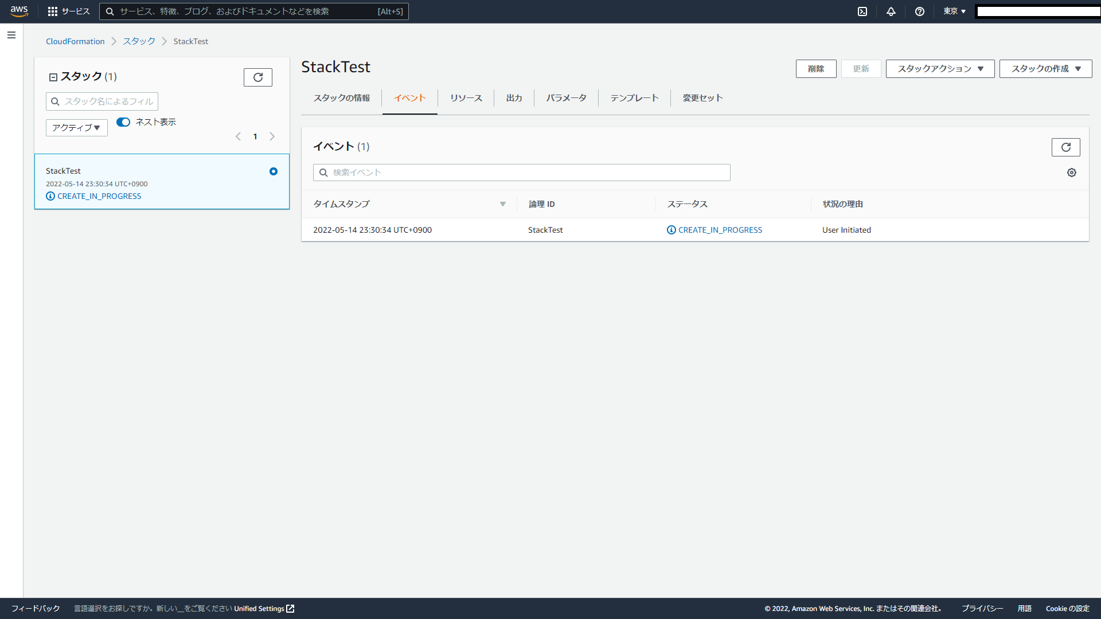Open the notifications bell icon
Image resolution: width=1101 pixels, height=619 pixels.
click(891, 11)
